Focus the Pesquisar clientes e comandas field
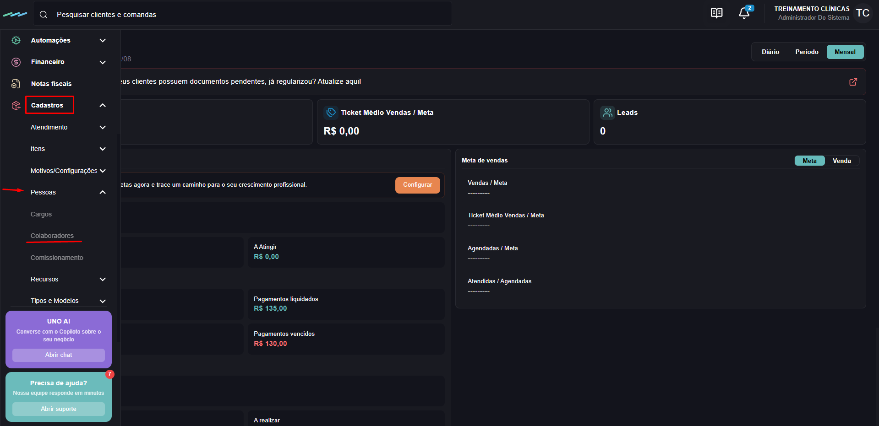Screen dimensions: 879x426 coord(243,15)
